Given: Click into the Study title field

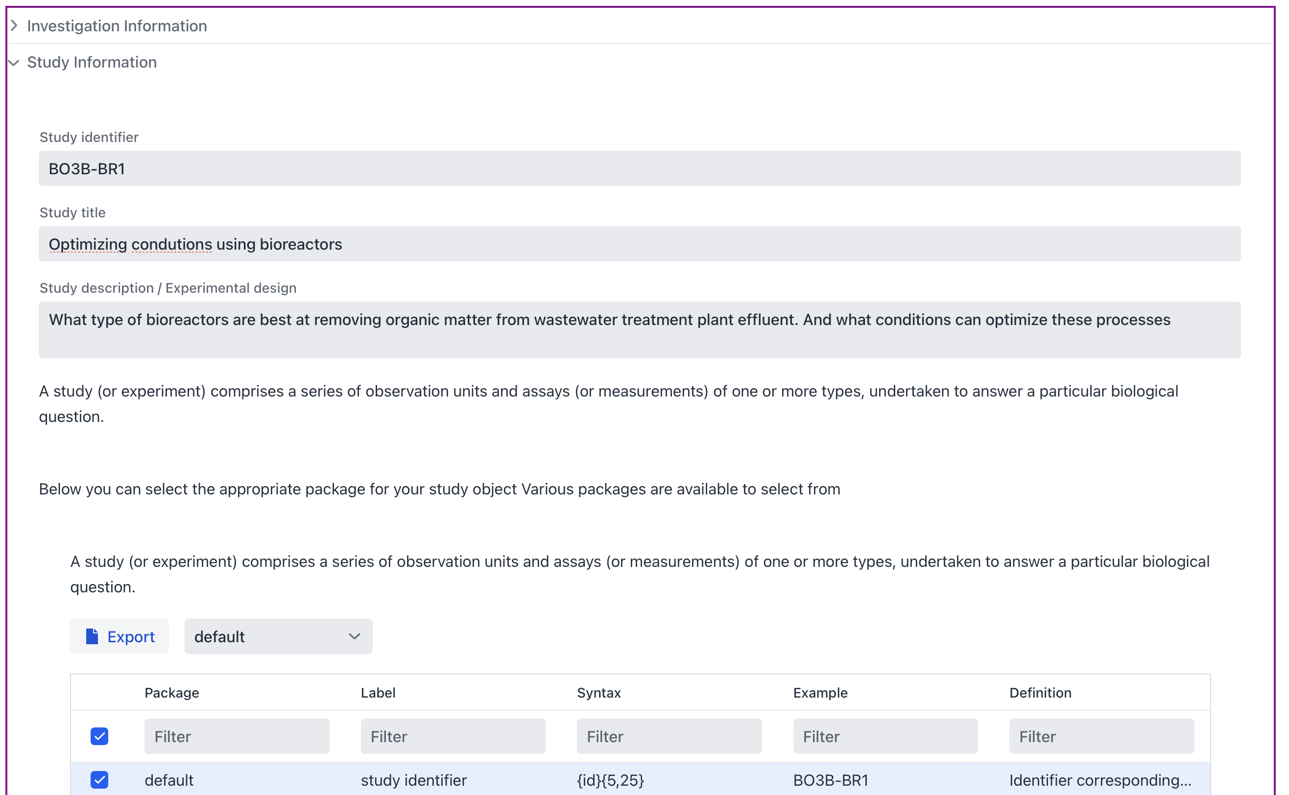Looking at the screenshot, I should (x=639, y=244).
